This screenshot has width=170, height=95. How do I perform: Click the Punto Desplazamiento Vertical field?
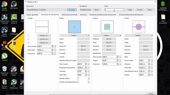coord(82,68)
